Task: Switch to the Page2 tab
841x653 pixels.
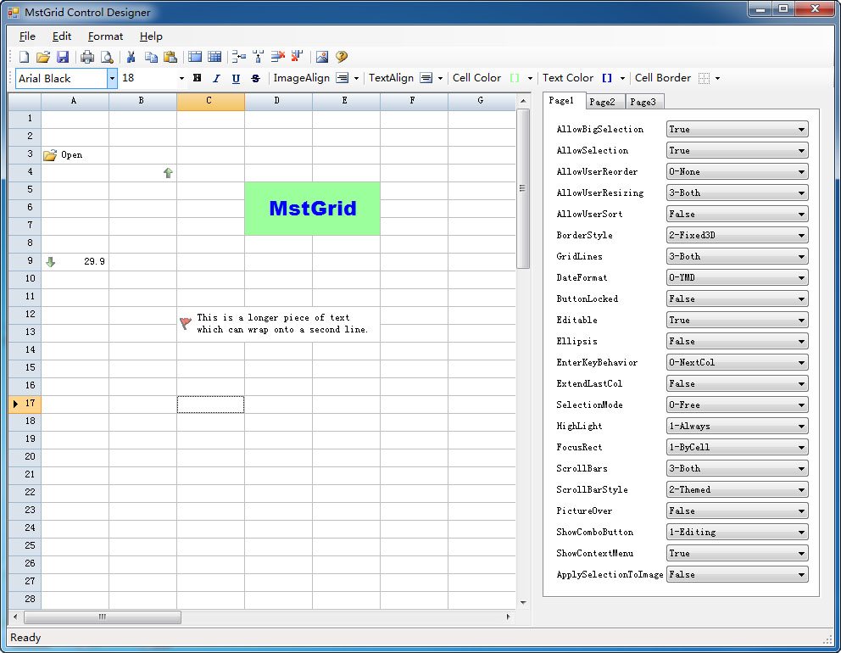Action: 603,102
